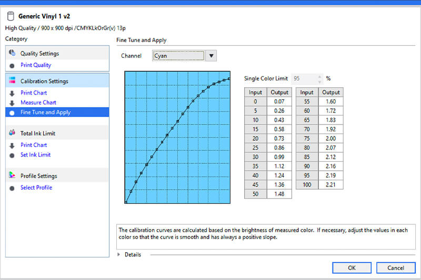The height and width of the screenshot is (280, 421).
Task: Click the output value 1.48 for input 50
Action: [x=279, y=194]
